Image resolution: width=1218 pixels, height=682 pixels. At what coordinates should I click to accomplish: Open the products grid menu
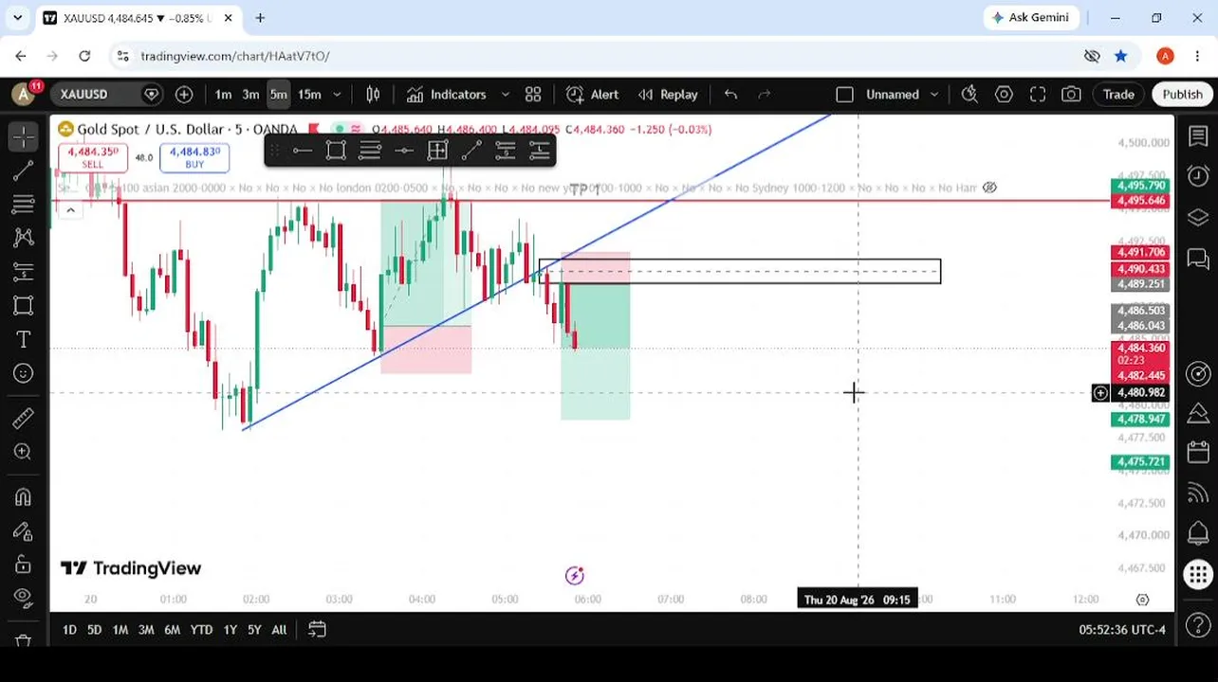tap(1198, 574)
